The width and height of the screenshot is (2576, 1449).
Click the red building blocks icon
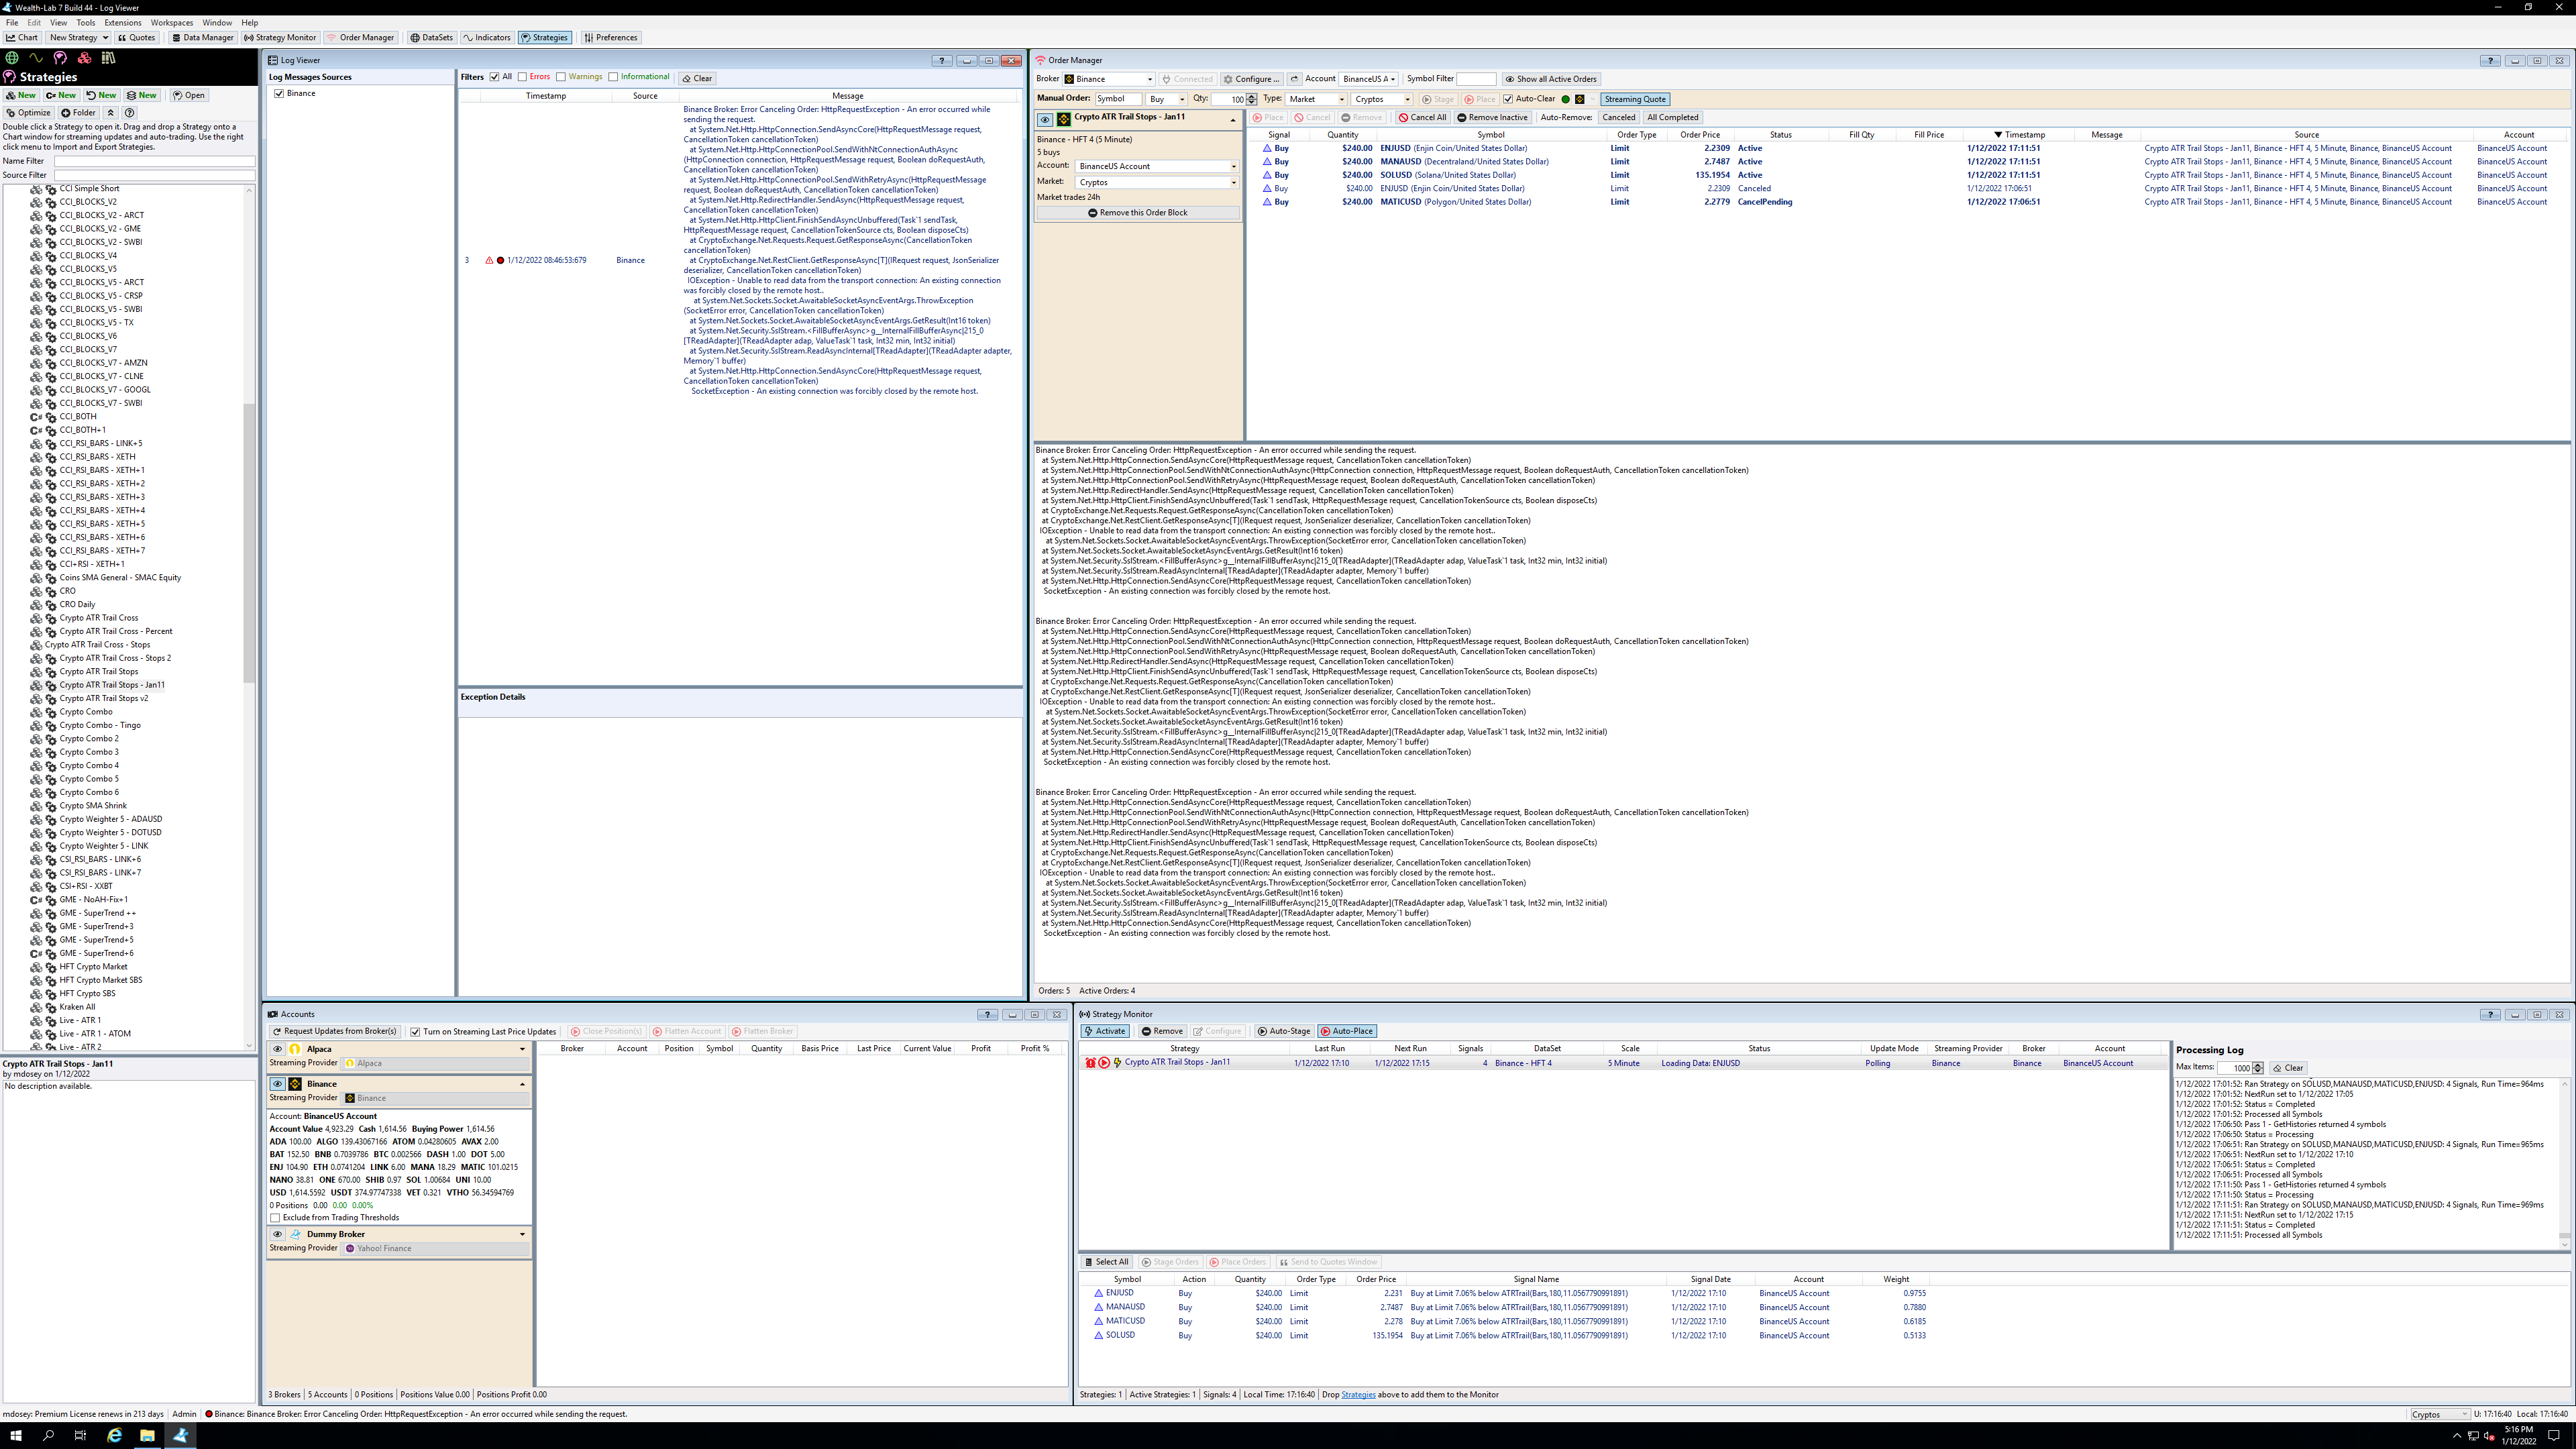point(84,58)
